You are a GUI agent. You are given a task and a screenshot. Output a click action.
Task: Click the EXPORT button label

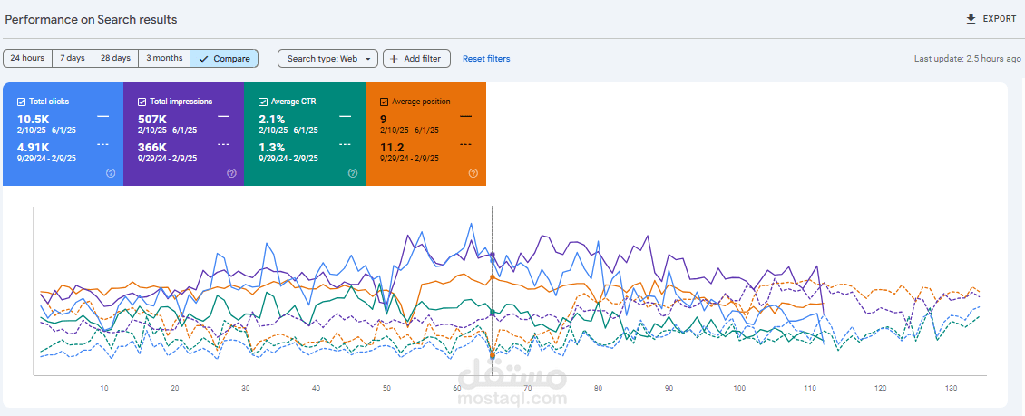click(1000, 19)
